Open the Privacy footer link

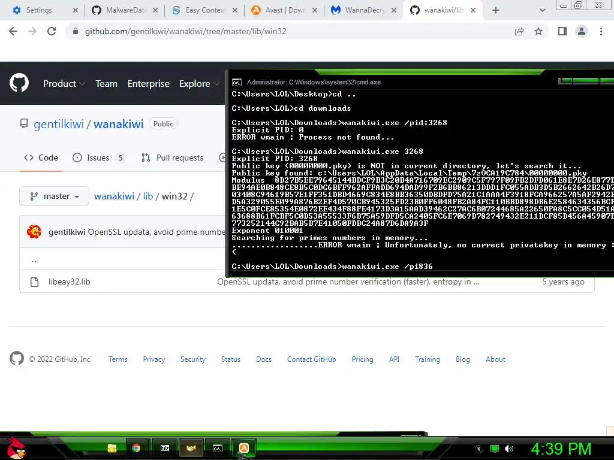(x=154, y=359)
